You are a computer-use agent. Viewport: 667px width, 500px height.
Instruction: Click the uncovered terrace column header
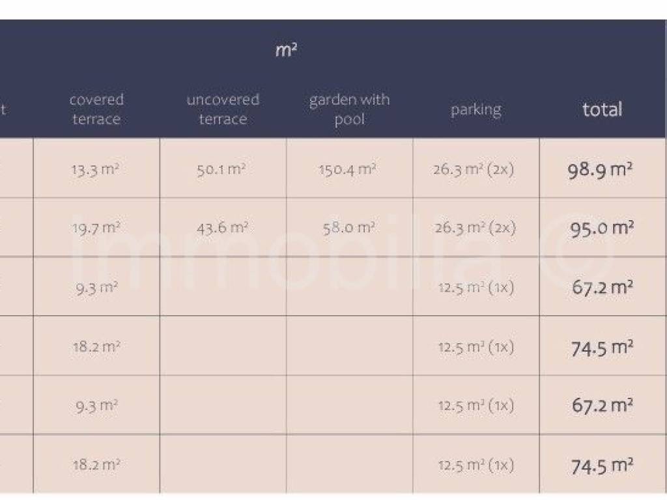(x=223, y=109)
